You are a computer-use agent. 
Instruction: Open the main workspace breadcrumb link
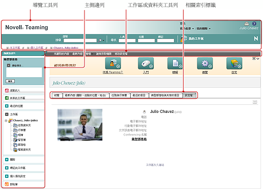(15, 48)
